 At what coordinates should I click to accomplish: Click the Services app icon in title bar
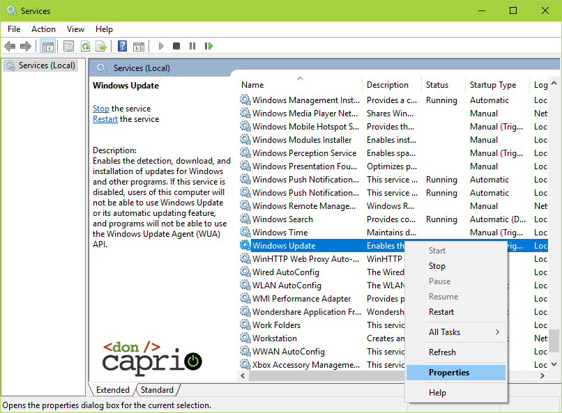12,10
